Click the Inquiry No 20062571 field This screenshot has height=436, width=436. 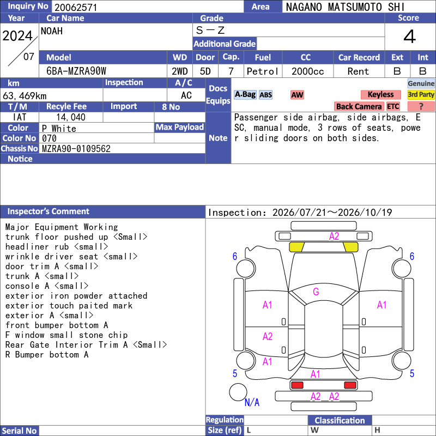148,7
